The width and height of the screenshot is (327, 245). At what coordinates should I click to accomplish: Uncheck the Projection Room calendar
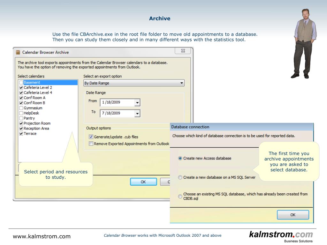click(21, 123)
